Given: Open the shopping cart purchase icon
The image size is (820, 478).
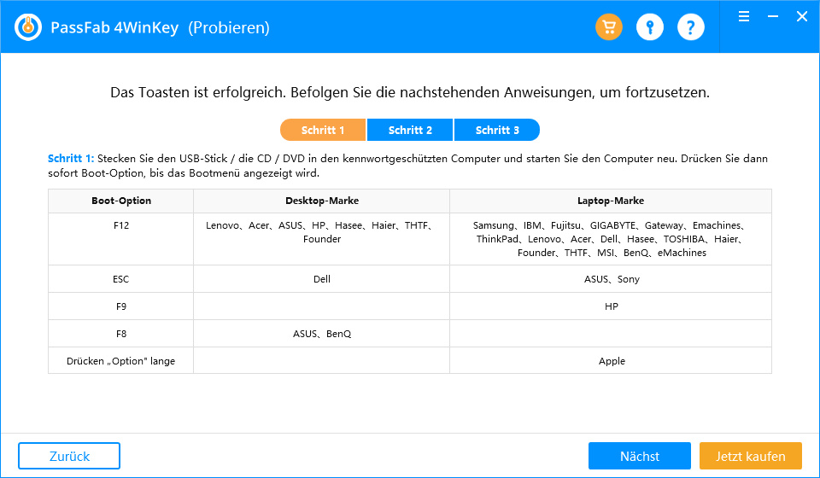Looking at the screenshot, I should click(x=609, y=27).
